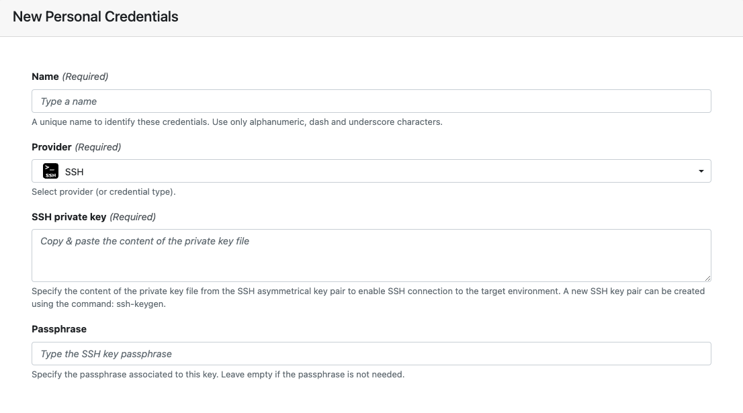Click the passphrase hint about leaving empty
Image resolution: width=743 pixels, height=413 pixels.
(218, 375)
